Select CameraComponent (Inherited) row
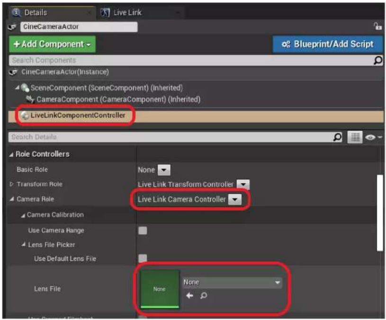Screen dimensions: 386x320 pyautogui.click(x=118, y=99)
